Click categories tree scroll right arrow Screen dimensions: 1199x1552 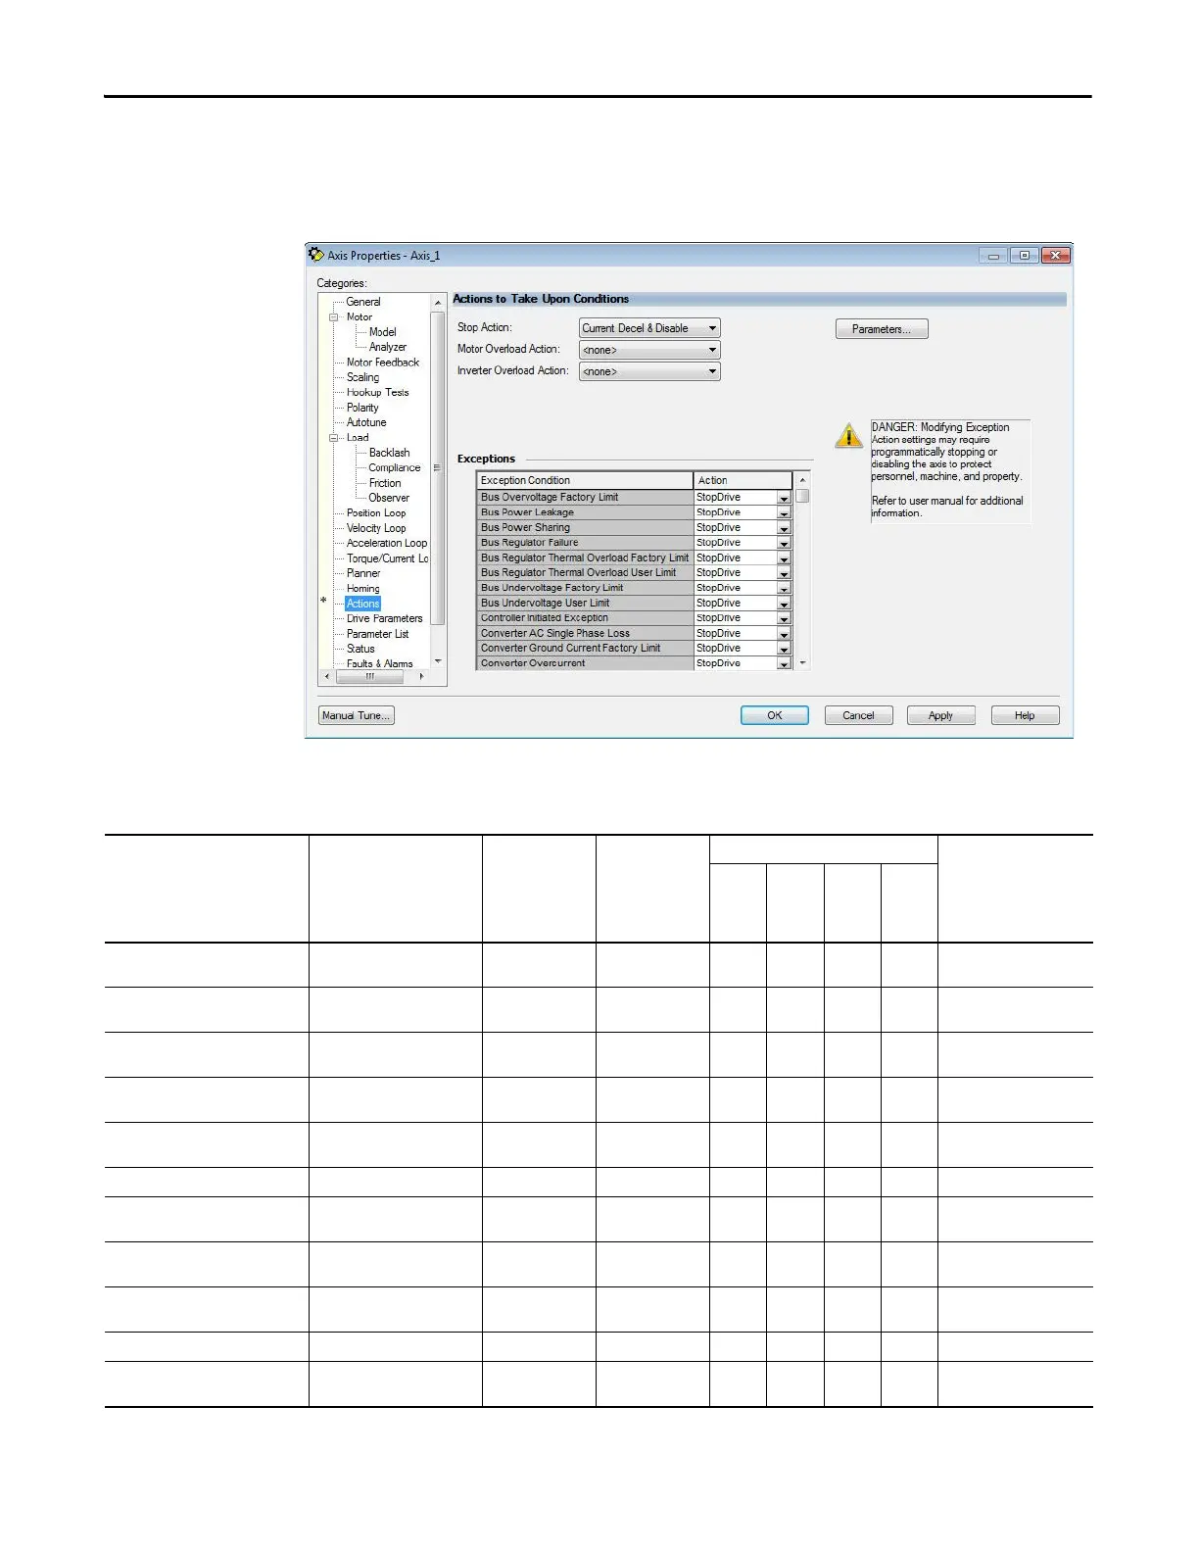(421, 676)
